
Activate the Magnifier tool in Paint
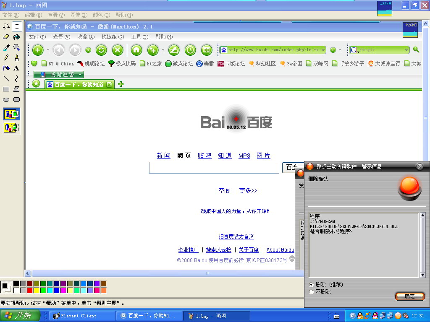17,47
